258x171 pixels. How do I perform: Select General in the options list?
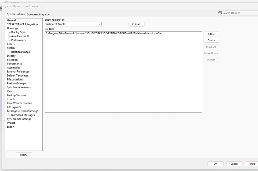pyautogui.click(x=12, y=20)
